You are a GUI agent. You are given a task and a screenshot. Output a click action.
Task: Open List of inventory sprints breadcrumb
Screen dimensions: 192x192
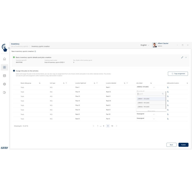click(19, 47)
